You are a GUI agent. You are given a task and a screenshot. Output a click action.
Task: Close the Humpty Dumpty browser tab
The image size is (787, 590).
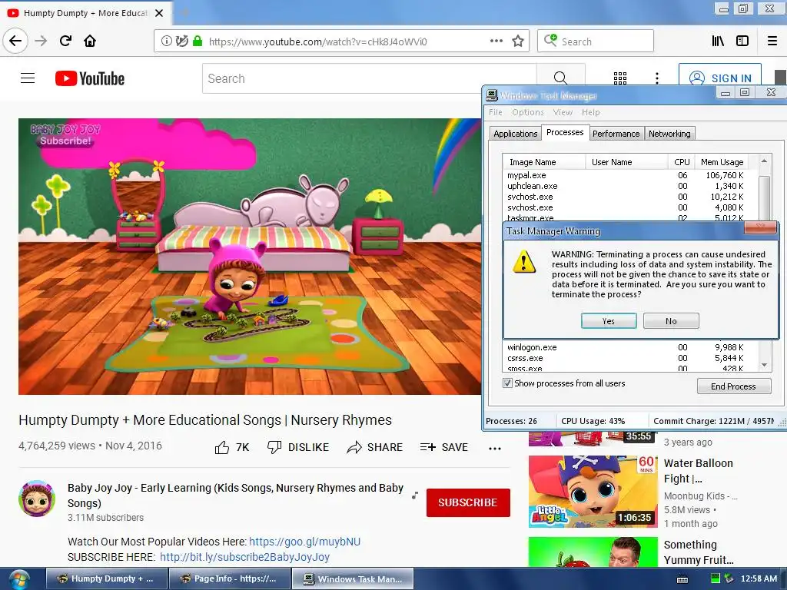(159, 13)
